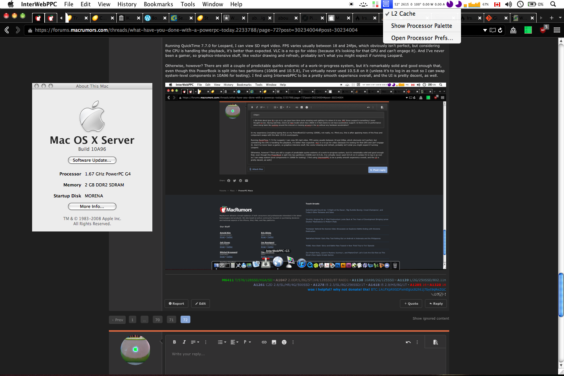Screen dimensions: 564x376
Task: Open more insert options after emoji icon
Action: pos(293,342)
